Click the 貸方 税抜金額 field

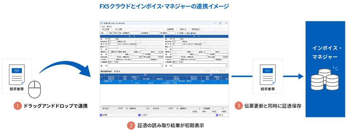pyautogui.click(x=179, y=57)
